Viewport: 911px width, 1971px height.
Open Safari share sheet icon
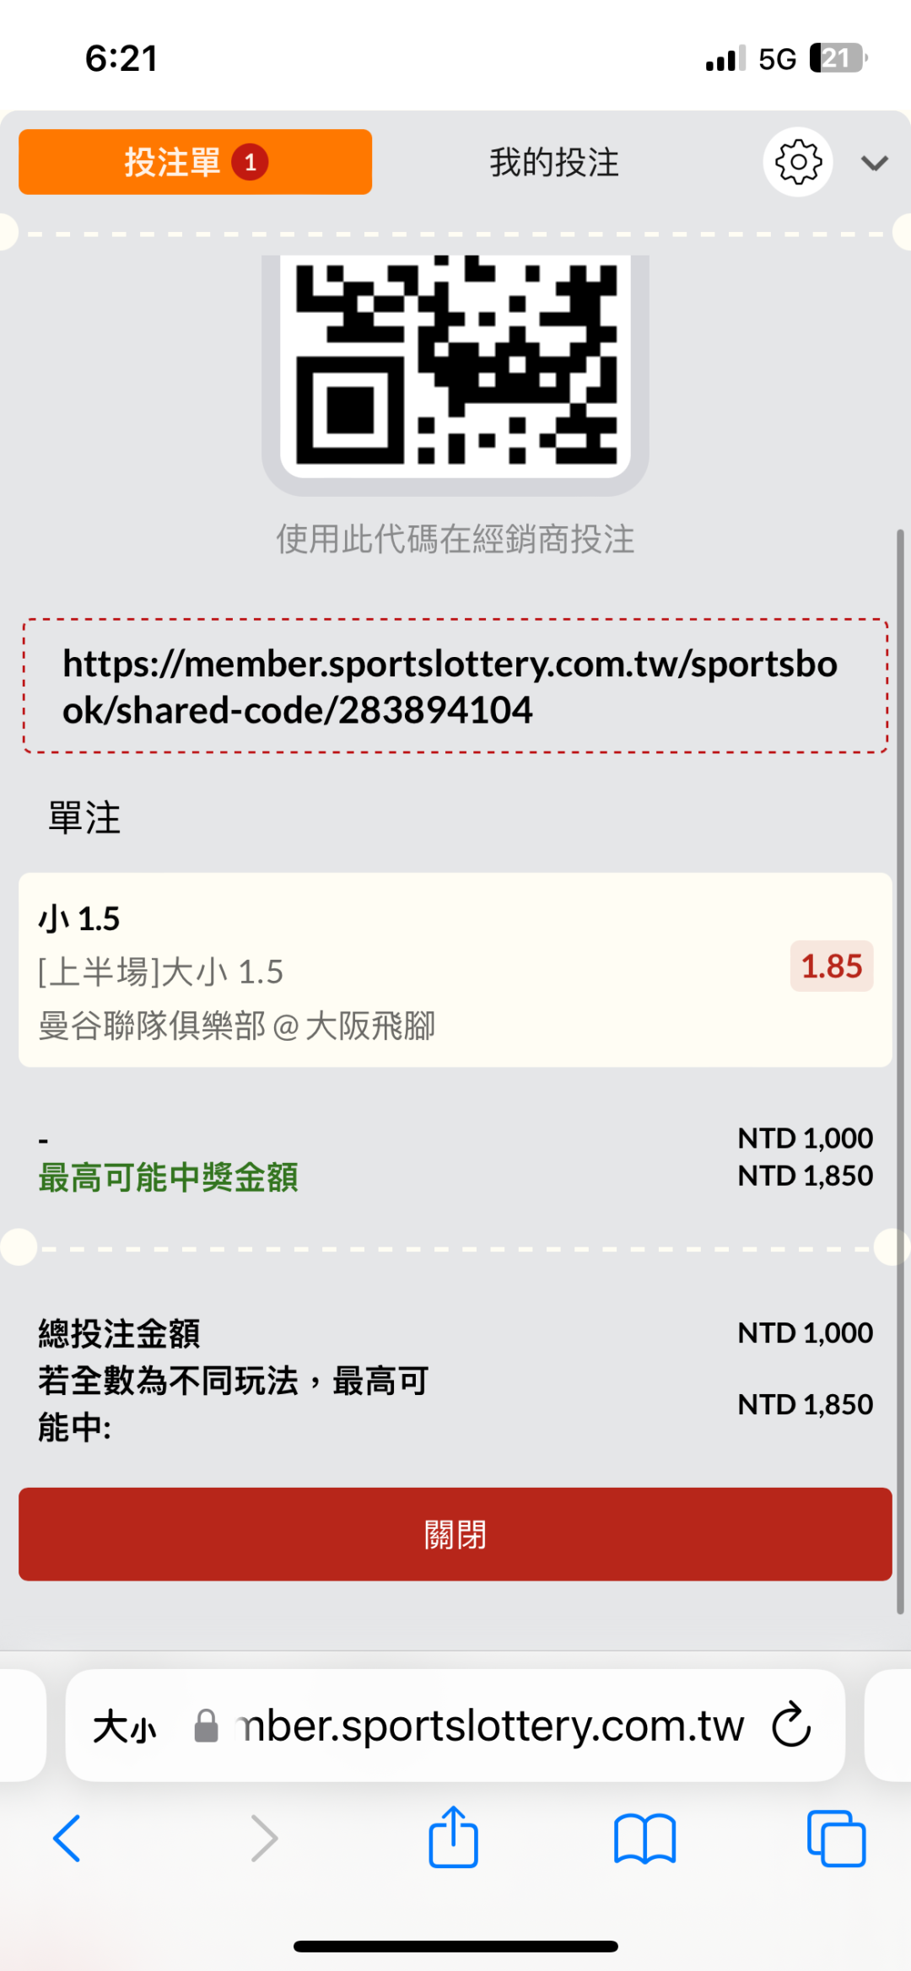coord(454,1837)
